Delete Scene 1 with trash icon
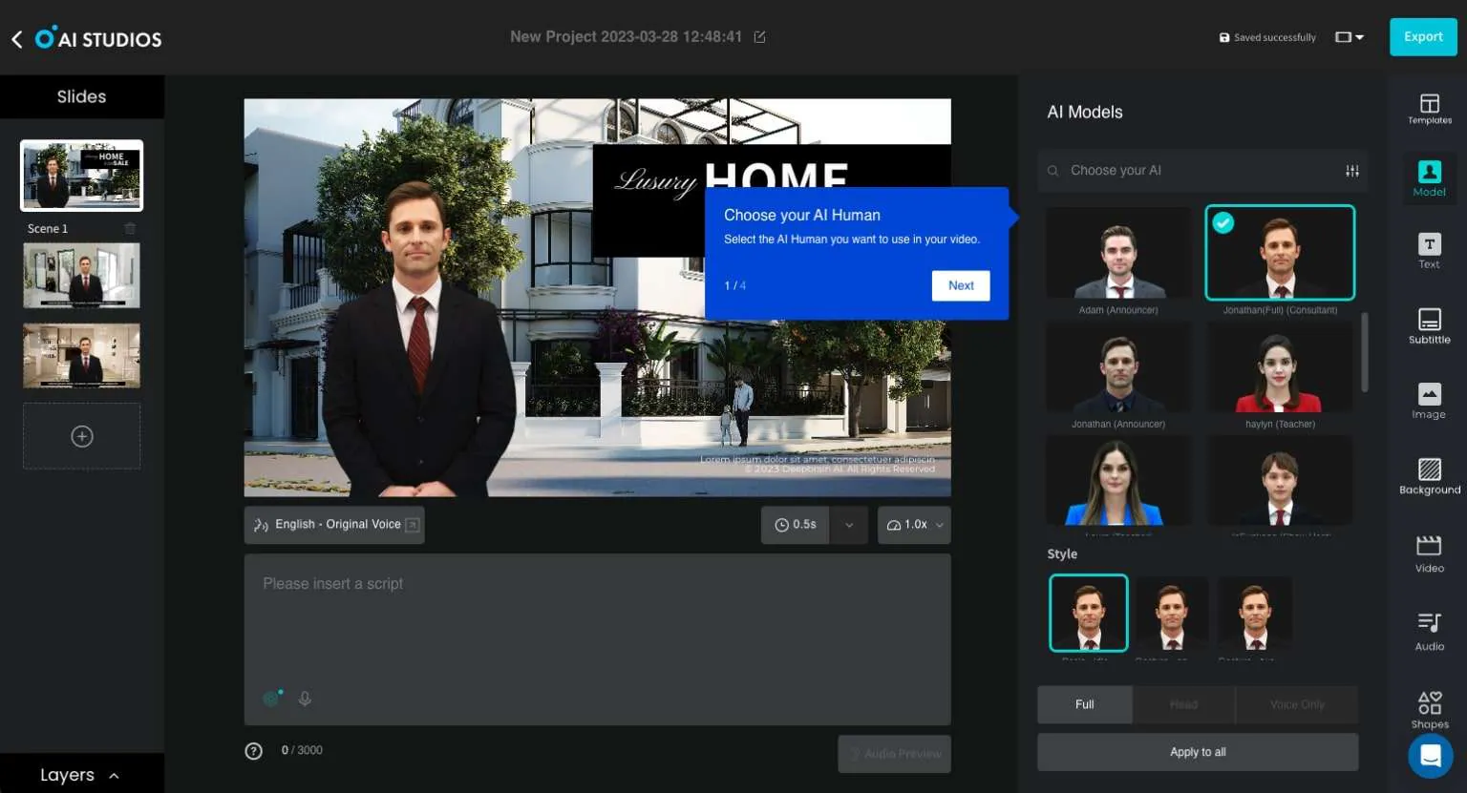Viewport: 1467px width, 793px height. [130, 228]
